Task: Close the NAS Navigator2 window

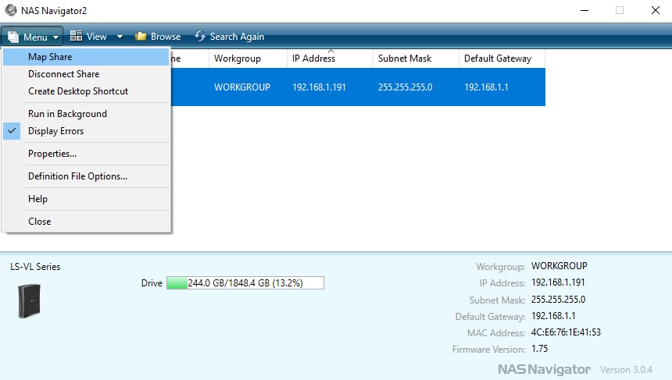Action: point(656,10)
